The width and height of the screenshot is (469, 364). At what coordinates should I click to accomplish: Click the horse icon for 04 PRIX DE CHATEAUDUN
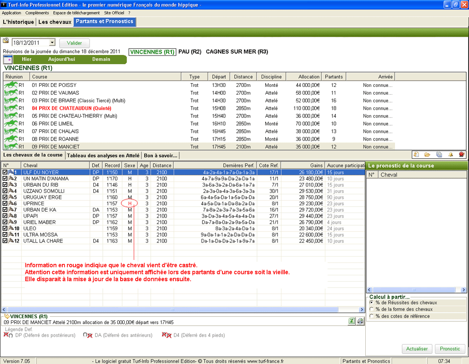tap(11, 108)
